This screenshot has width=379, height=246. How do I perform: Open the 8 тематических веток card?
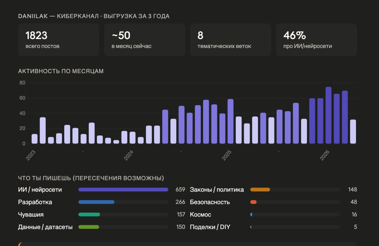pos(230,40)
